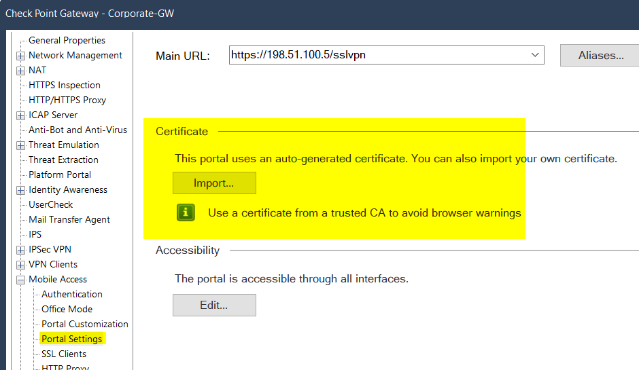Click the Accessibility section heading

[x=188, y=251]
